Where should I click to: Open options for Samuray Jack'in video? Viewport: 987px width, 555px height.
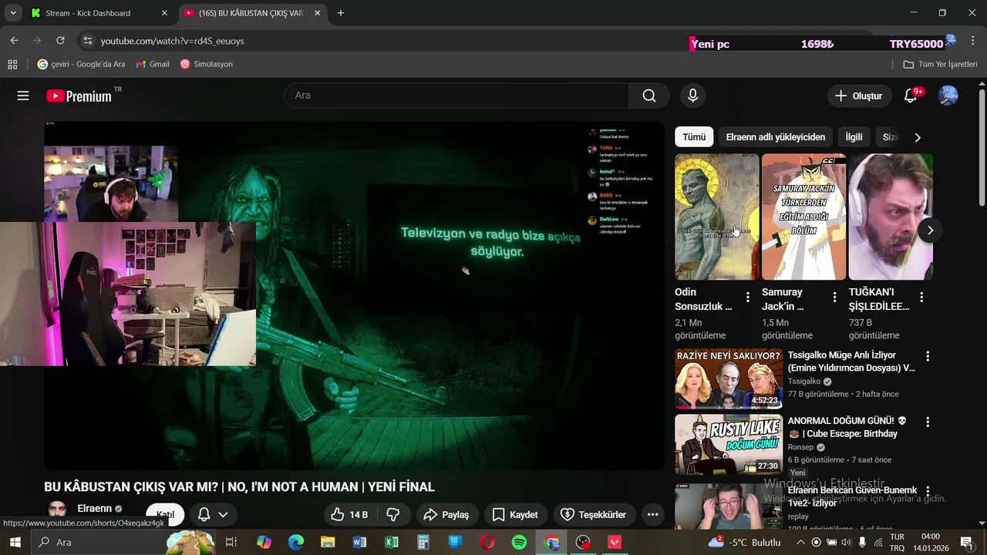pyautogui.click(x=834, y=297)
